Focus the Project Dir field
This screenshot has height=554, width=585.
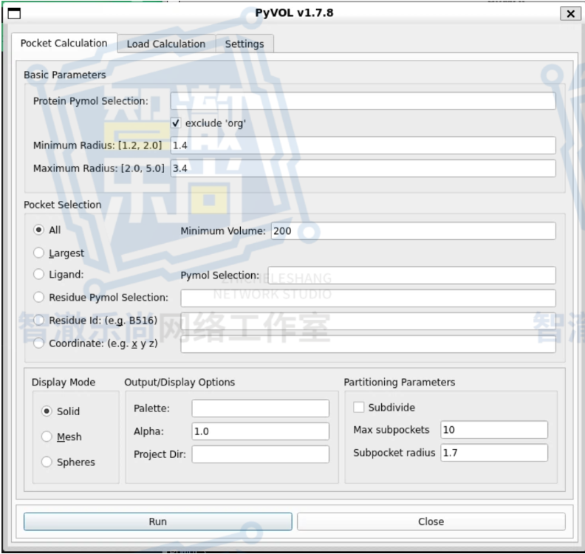261,454
